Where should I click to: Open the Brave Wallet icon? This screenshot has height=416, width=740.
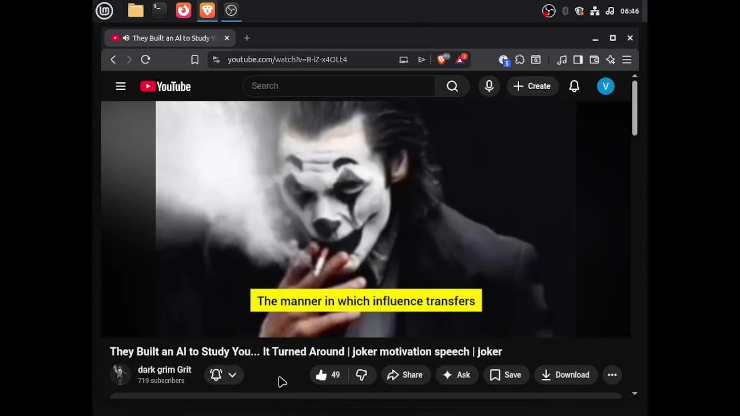tap(594, 60)
